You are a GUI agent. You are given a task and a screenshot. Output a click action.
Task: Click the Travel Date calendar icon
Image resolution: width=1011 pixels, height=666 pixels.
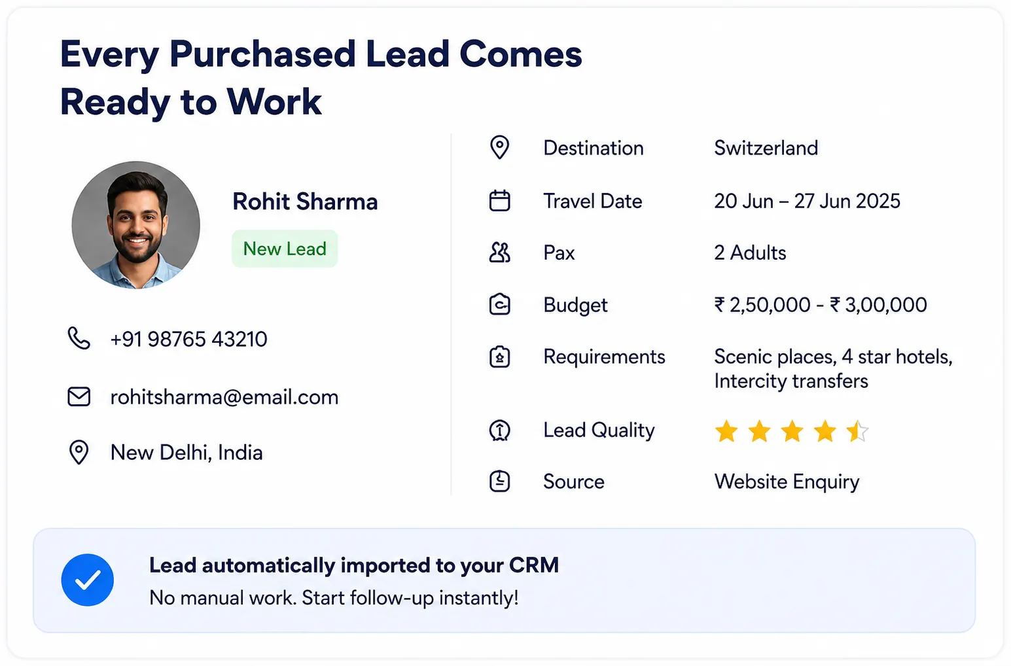pos(500,200)
